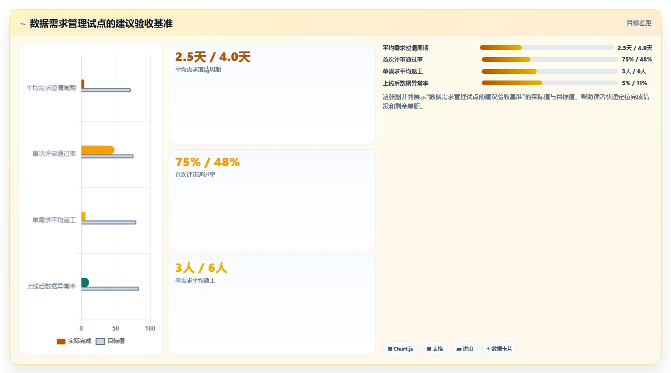Click the 首次评审通过率 chart axis label
671x373 pixels.
point(54,154)
